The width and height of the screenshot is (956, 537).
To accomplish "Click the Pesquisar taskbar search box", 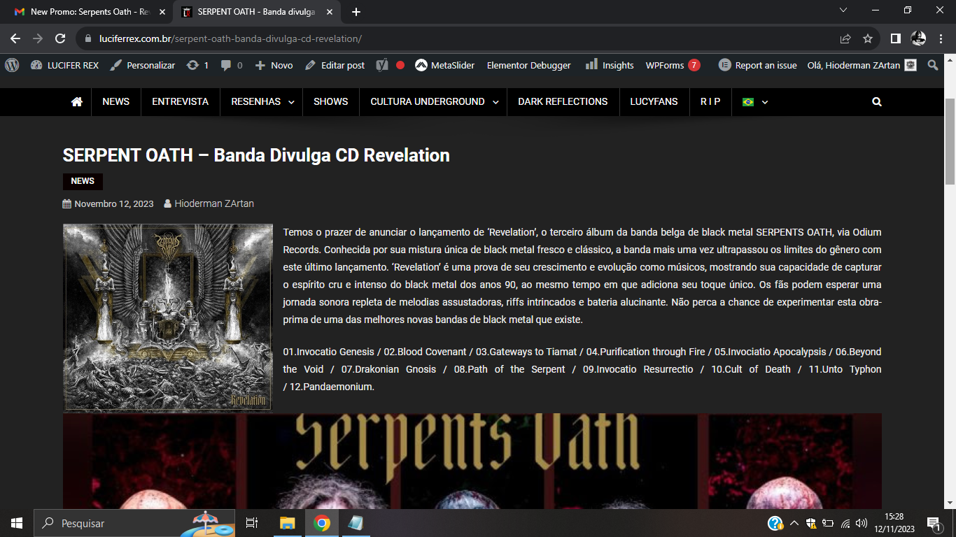I will [134, 523].
